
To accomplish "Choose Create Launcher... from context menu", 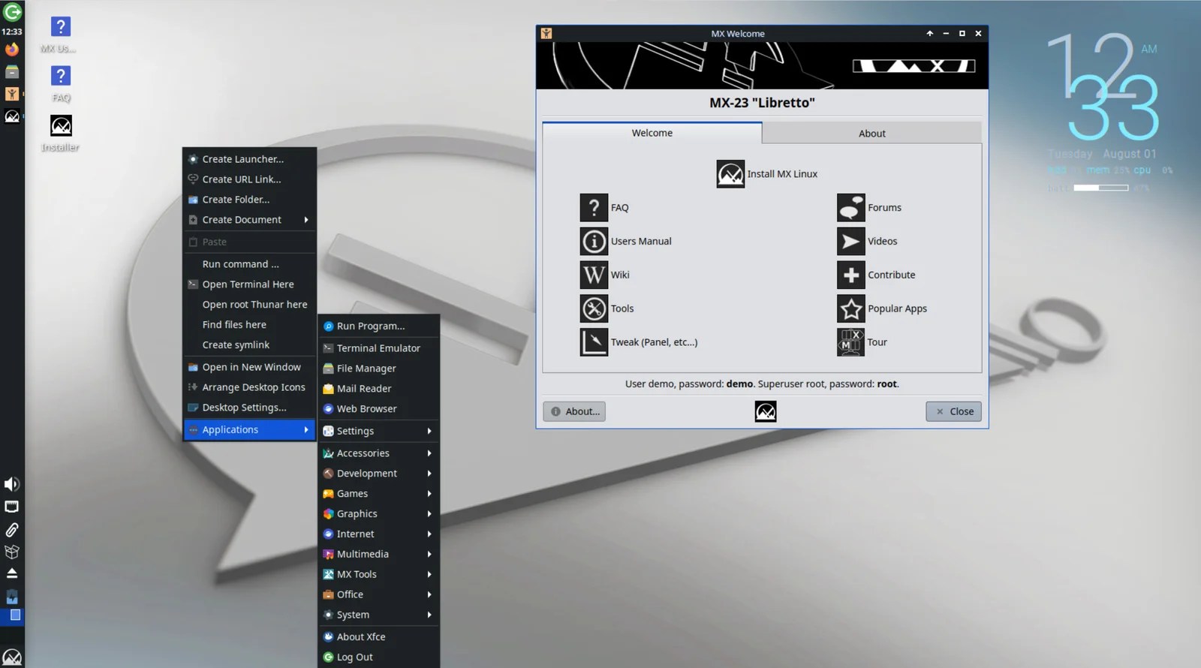I will [x=250, y=159].
